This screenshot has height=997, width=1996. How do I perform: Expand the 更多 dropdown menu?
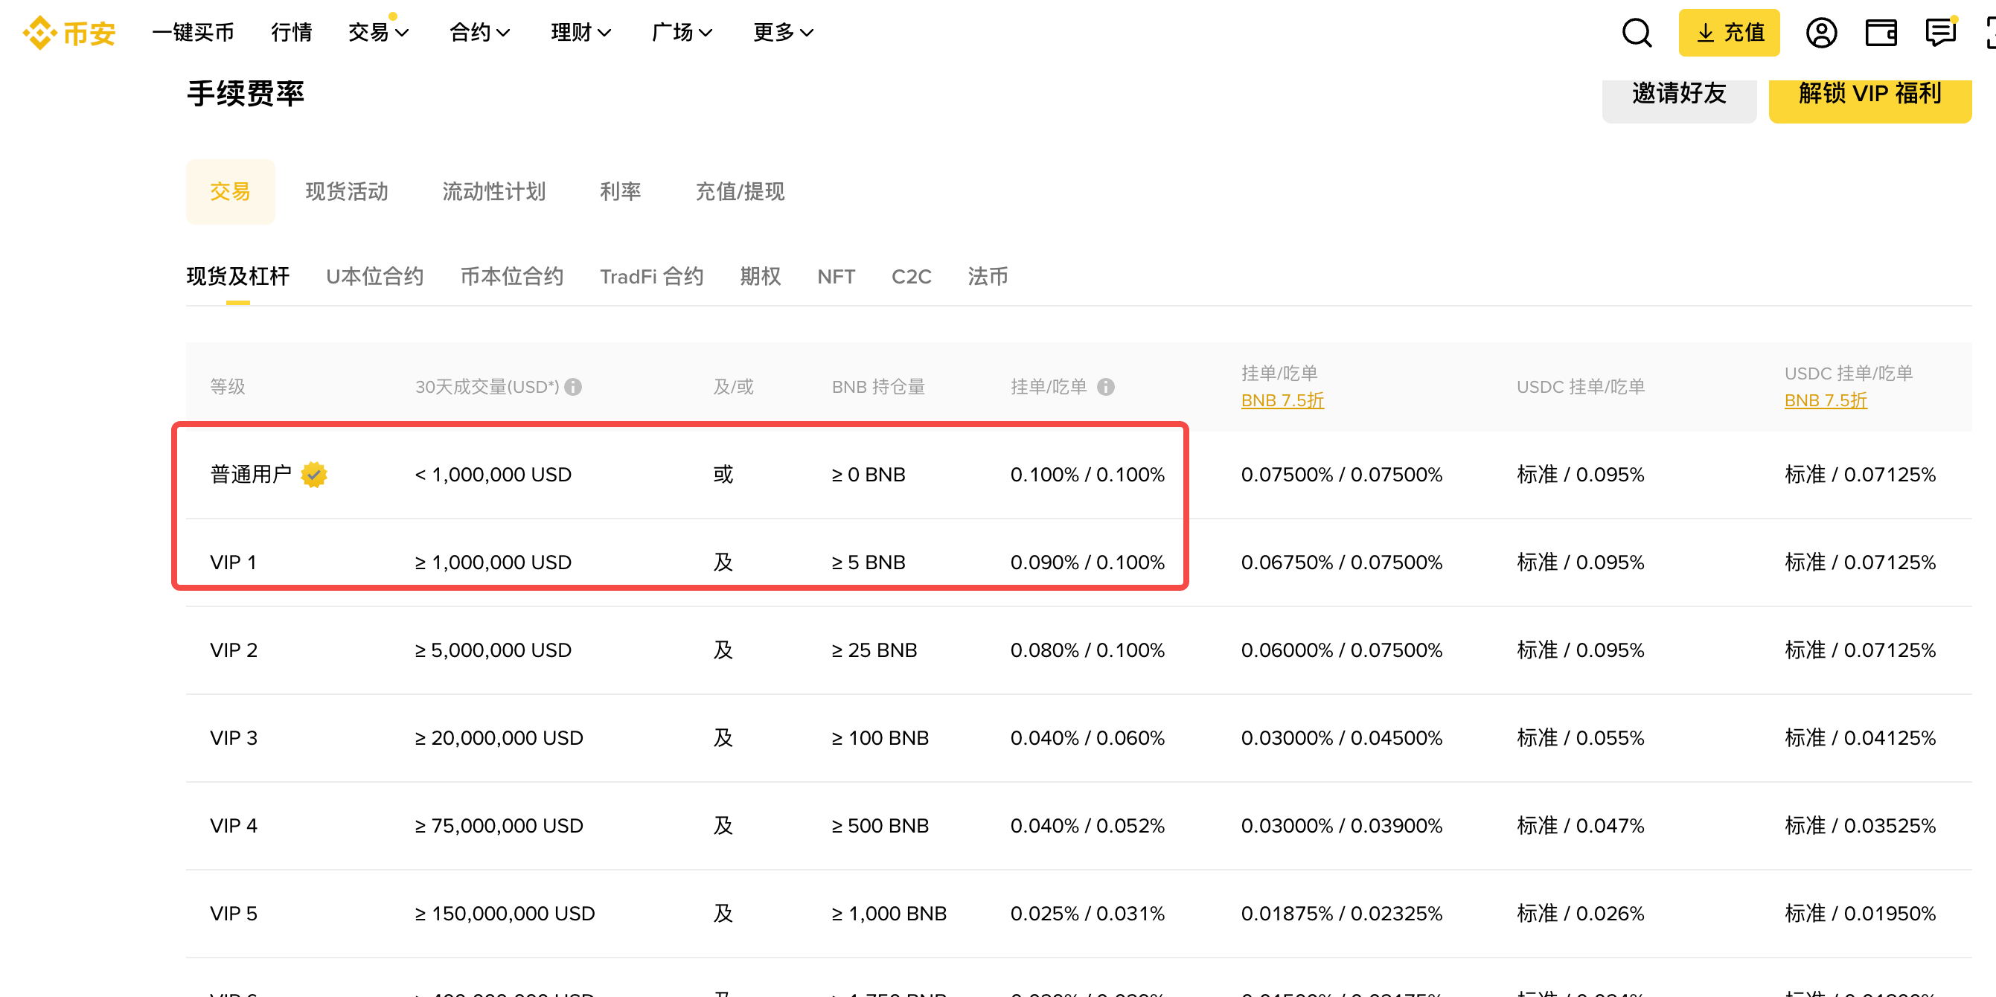(782, 33)
